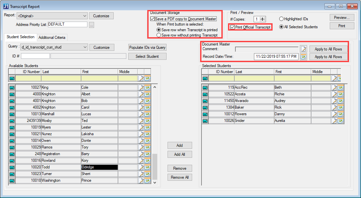
Task: Click the Print button
Action: (342, 26)
